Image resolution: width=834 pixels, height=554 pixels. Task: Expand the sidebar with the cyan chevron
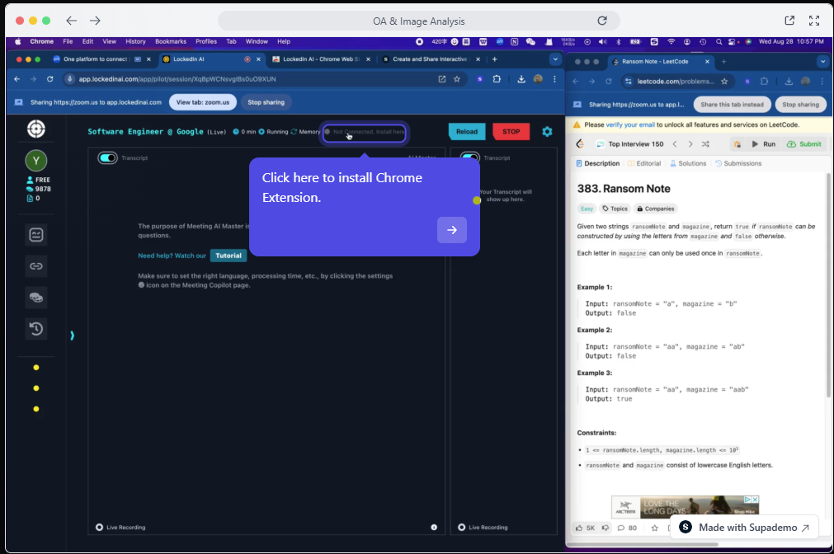point(72,336)
